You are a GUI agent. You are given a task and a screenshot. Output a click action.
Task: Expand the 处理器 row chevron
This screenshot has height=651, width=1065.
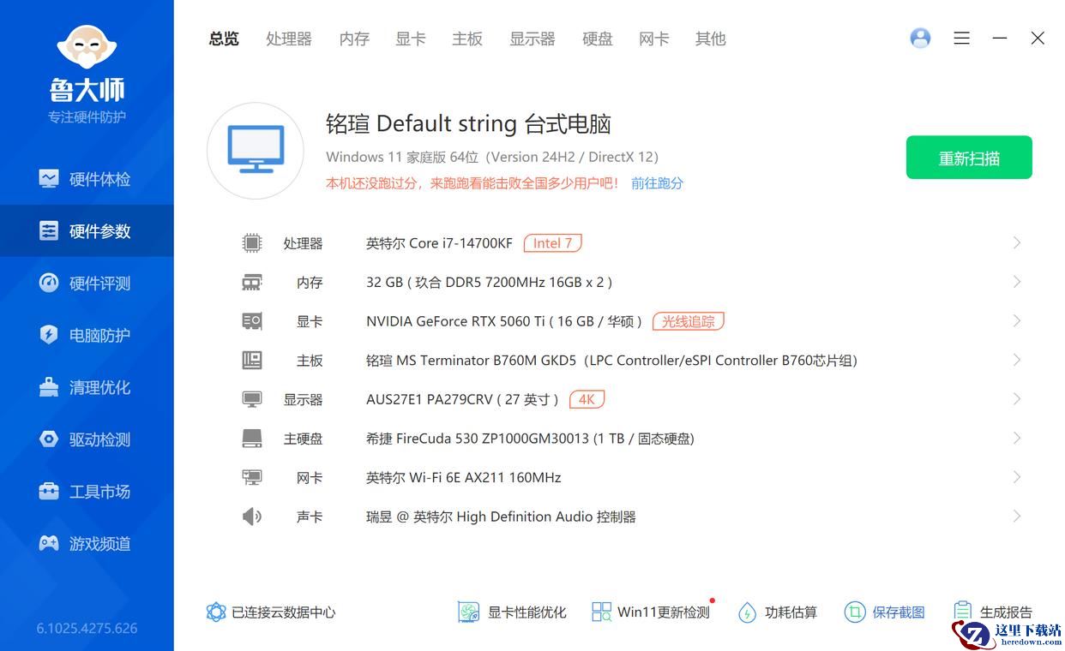coord(1017,243)
